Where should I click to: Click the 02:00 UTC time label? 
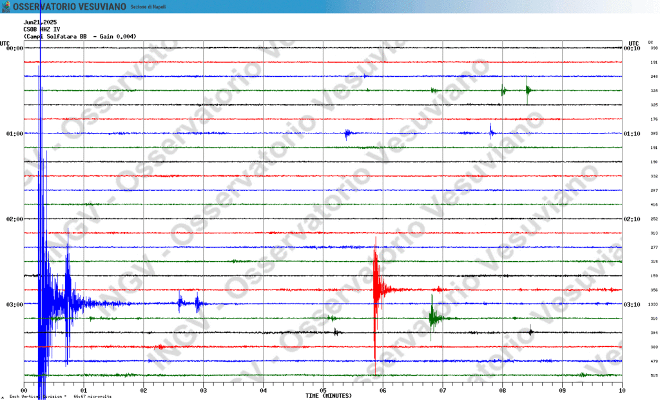[x=15, y=219]
